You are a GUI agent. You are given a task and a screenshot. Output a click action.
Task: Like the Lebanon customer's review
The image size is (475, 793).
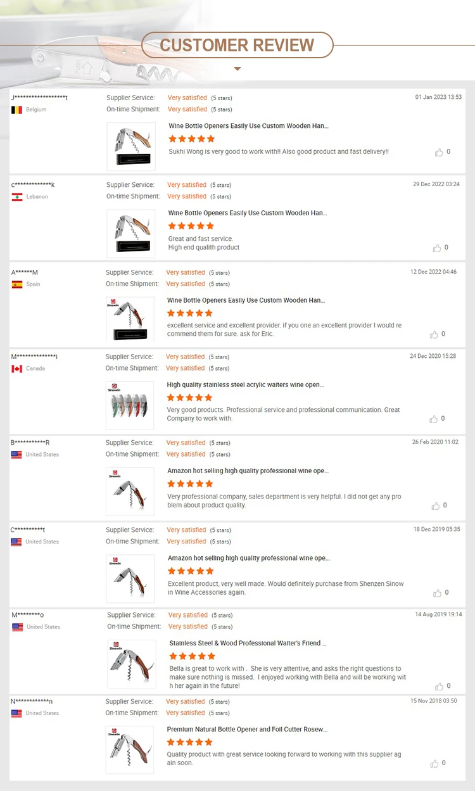click(436, 248)
